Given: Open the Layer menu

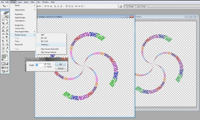Looking at the screenshot, I should pyautogui.click(x=20, y=2).
